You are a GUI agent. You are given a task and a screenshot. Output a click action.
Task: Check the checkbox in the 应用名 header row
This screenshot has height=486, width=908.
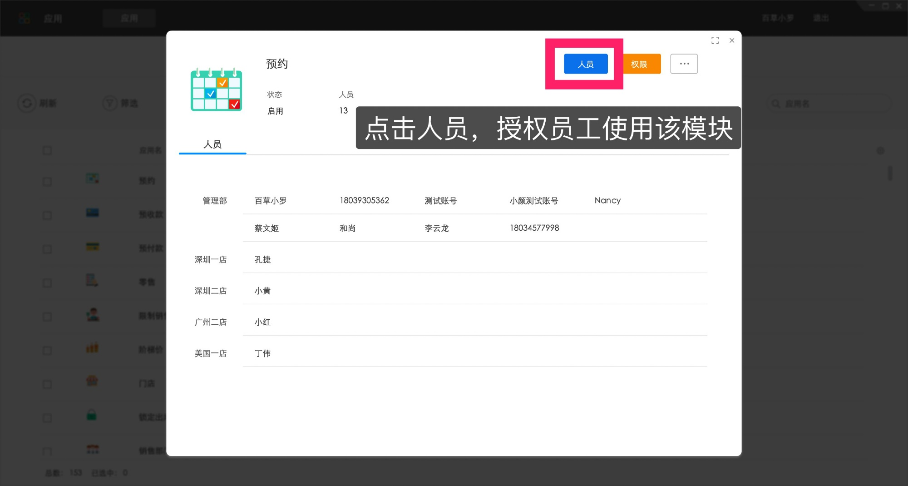(47, 150)
